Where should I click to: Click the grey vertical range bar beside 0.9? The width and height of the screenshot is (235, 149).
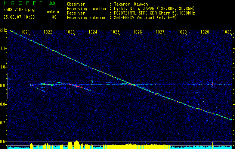pos(7,86)
